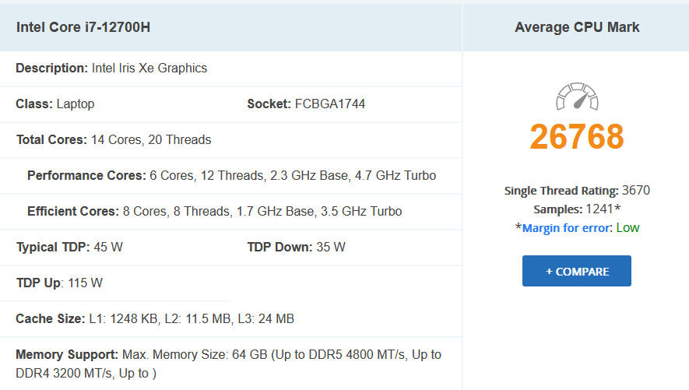689x390 pixels.
Task: Click the Performance Cores details row
Action: [x=231, y=176]
